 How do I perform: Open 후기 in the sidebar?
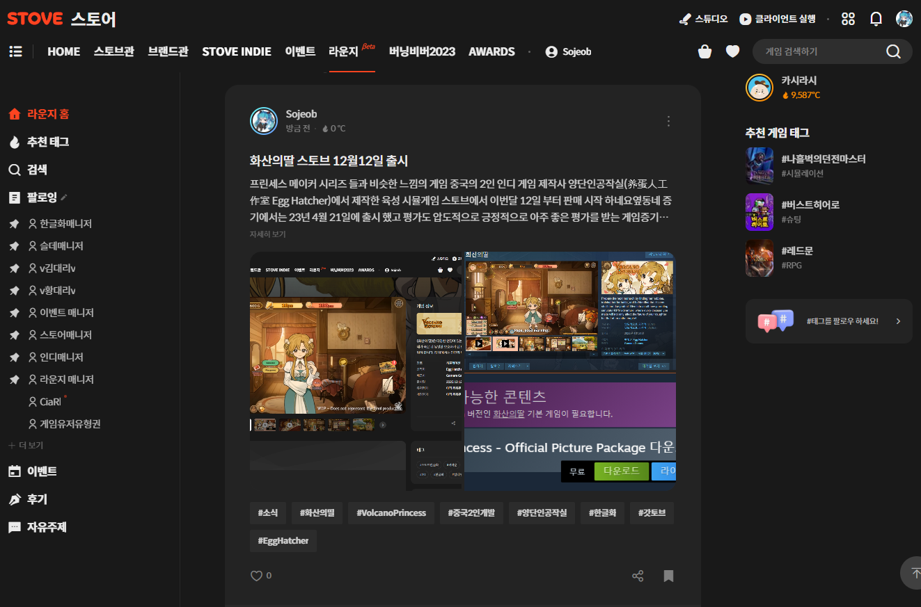[x=28, y=499]
